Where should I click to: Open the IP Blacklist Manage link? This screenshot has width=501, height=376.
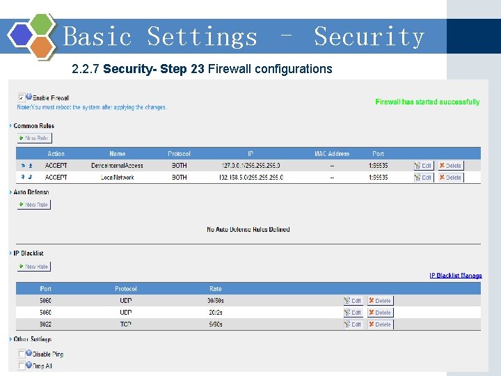click(456, 276)
